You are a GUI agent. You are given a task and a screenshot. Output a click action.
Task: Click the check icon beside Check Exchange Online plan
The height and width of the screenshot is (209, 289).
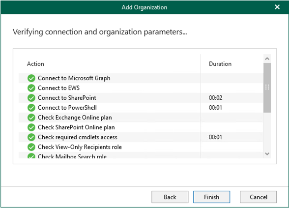tap(31, 118)
